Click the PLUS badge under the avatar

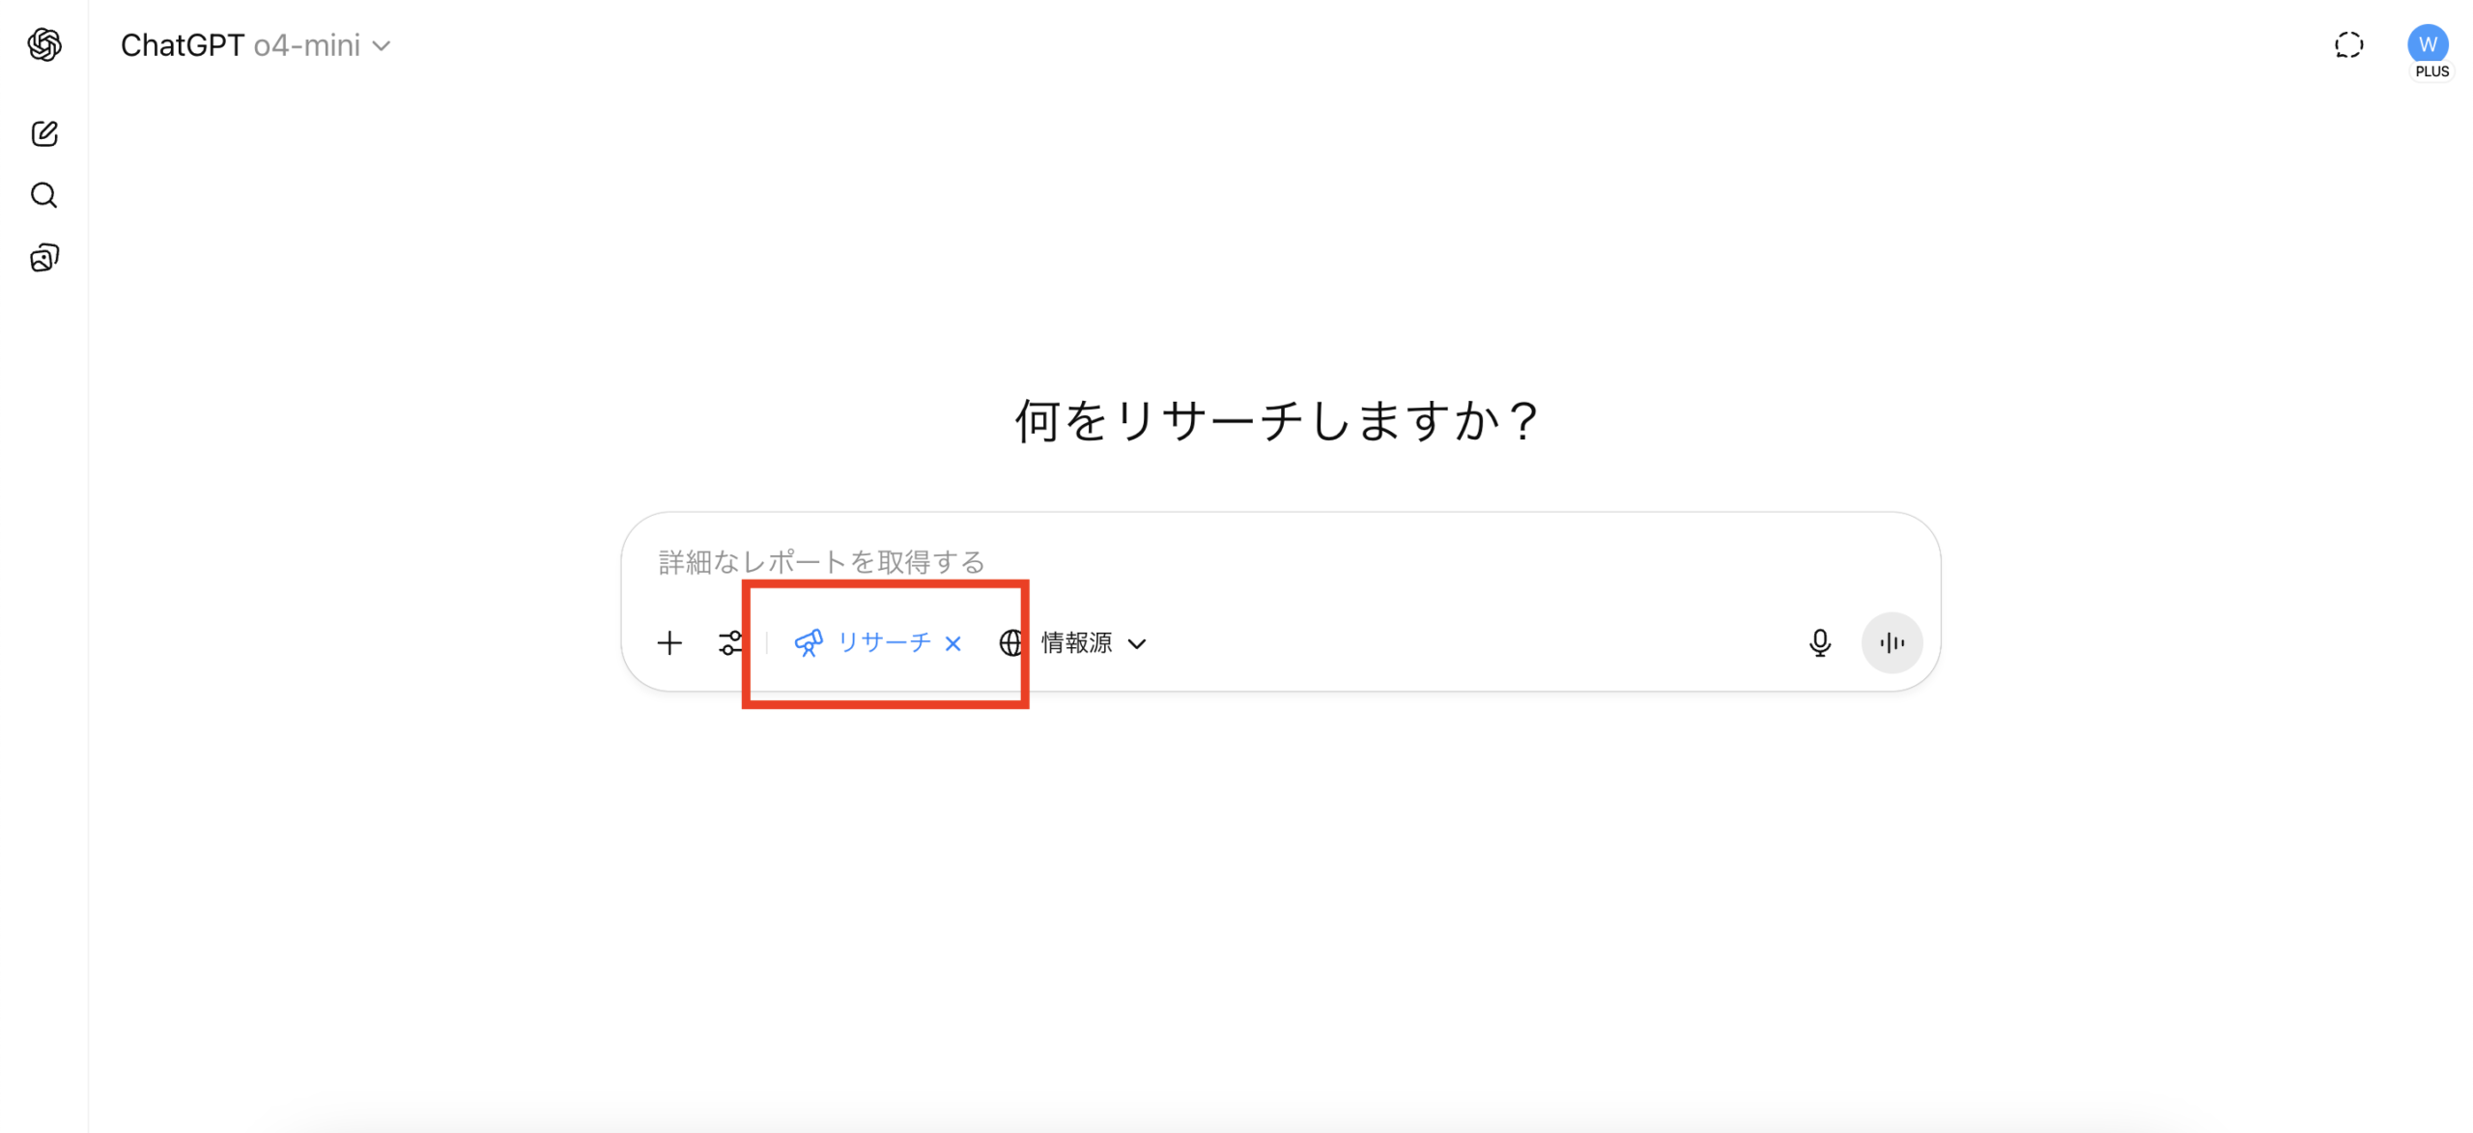click(2431, 72)
